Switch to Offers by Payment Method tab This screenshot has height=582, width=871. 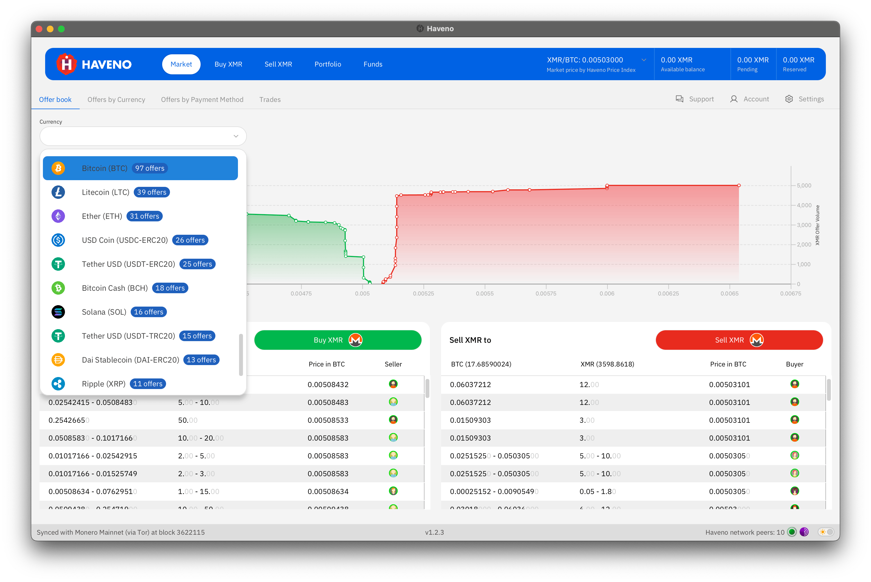[x=202, y=99]
